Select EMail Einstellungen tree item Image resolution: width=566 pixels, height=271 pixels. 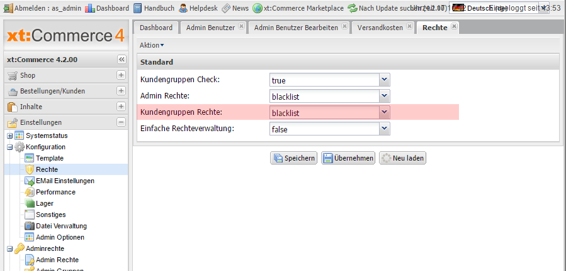coord(65,181)
